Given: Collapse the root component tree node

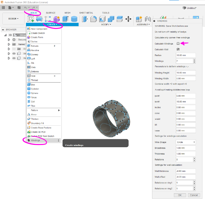Looking at the screenshot, I should [5, 35].
